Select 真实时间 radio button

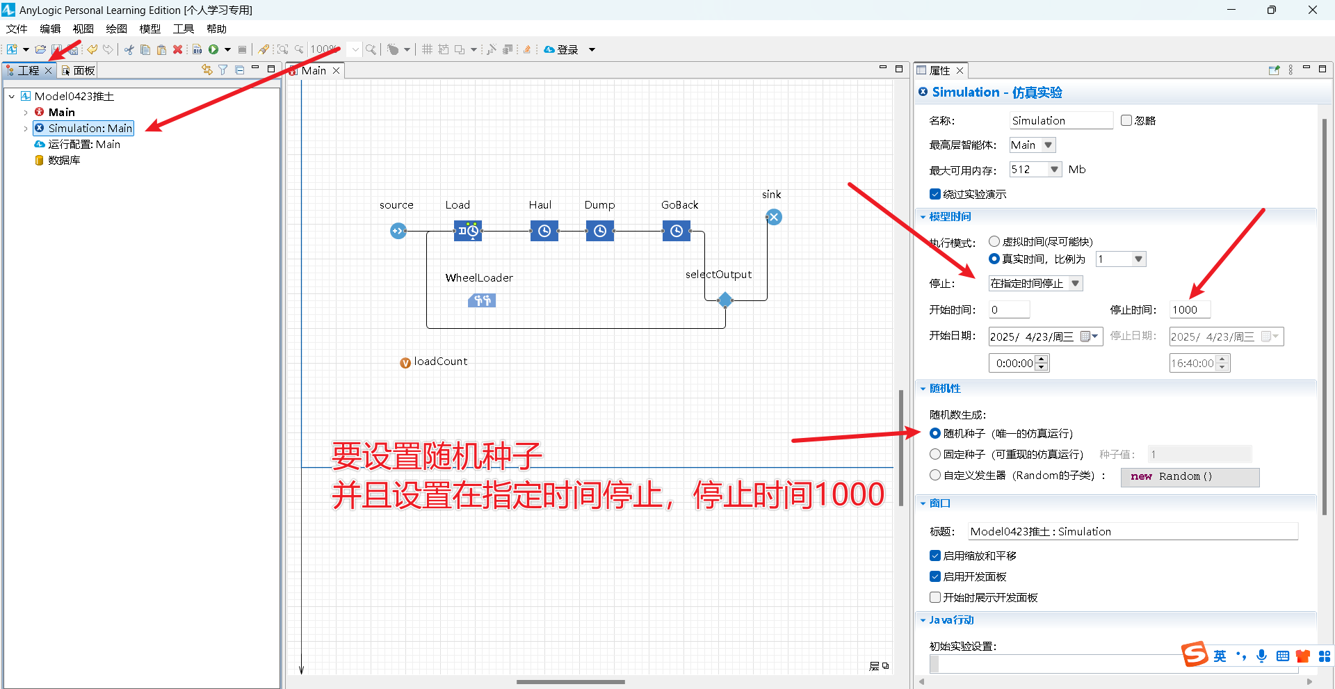click(994, 259)
